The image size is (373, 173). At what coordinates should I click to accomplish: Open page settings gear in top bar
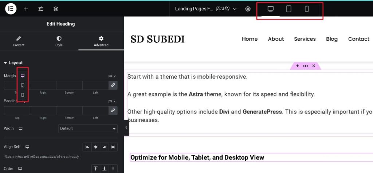[x=248, y=9]
